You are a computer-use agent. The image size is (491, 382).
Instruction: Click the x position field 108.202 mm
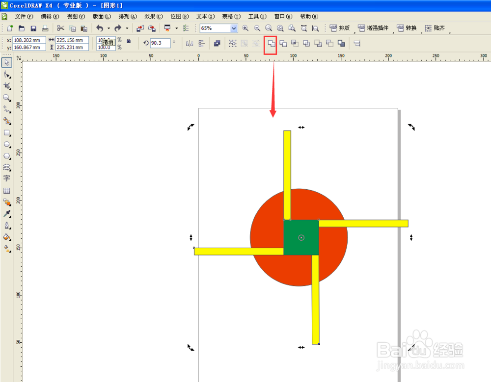point(29,40)
